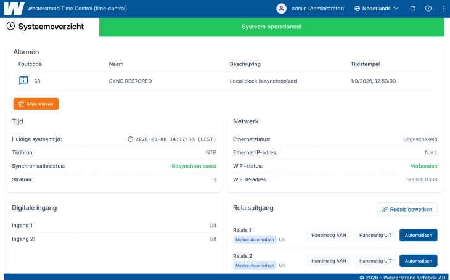Click the Foutcode column header
This screenshot has height=280, width=450.
[x=30, y=64]
